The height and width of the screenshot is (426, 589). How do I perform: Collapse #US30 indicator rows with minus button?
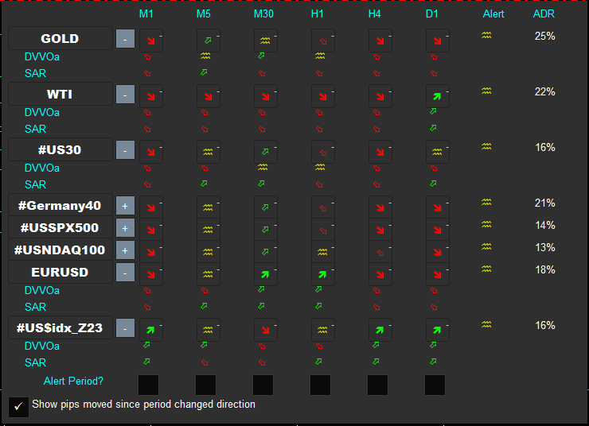click(x=125, y=150)
